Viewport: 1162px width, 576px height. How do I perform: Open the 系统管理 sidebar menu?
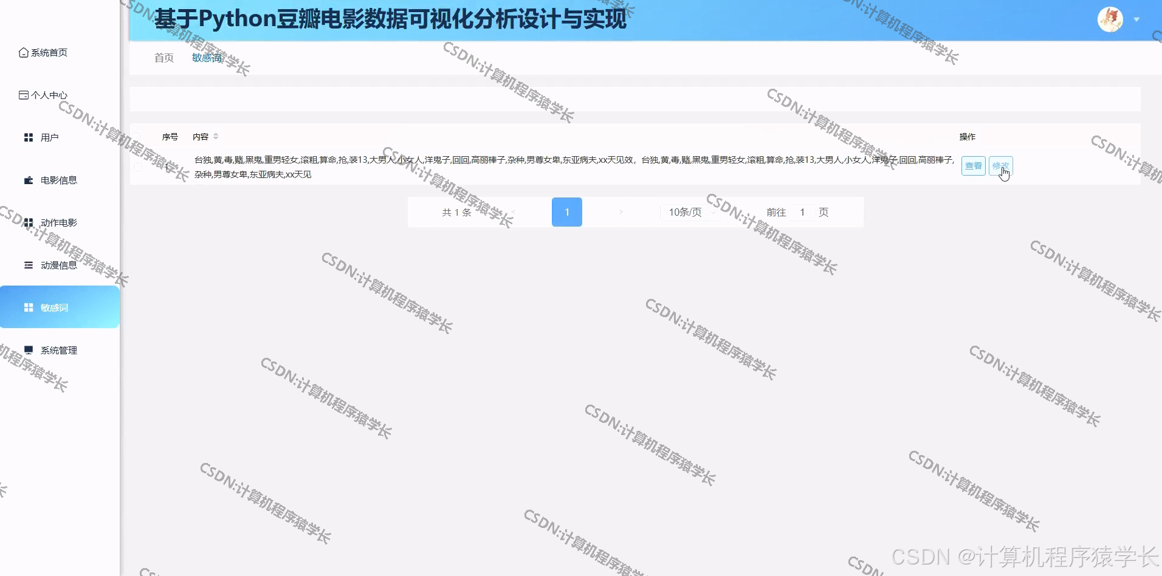59,350
